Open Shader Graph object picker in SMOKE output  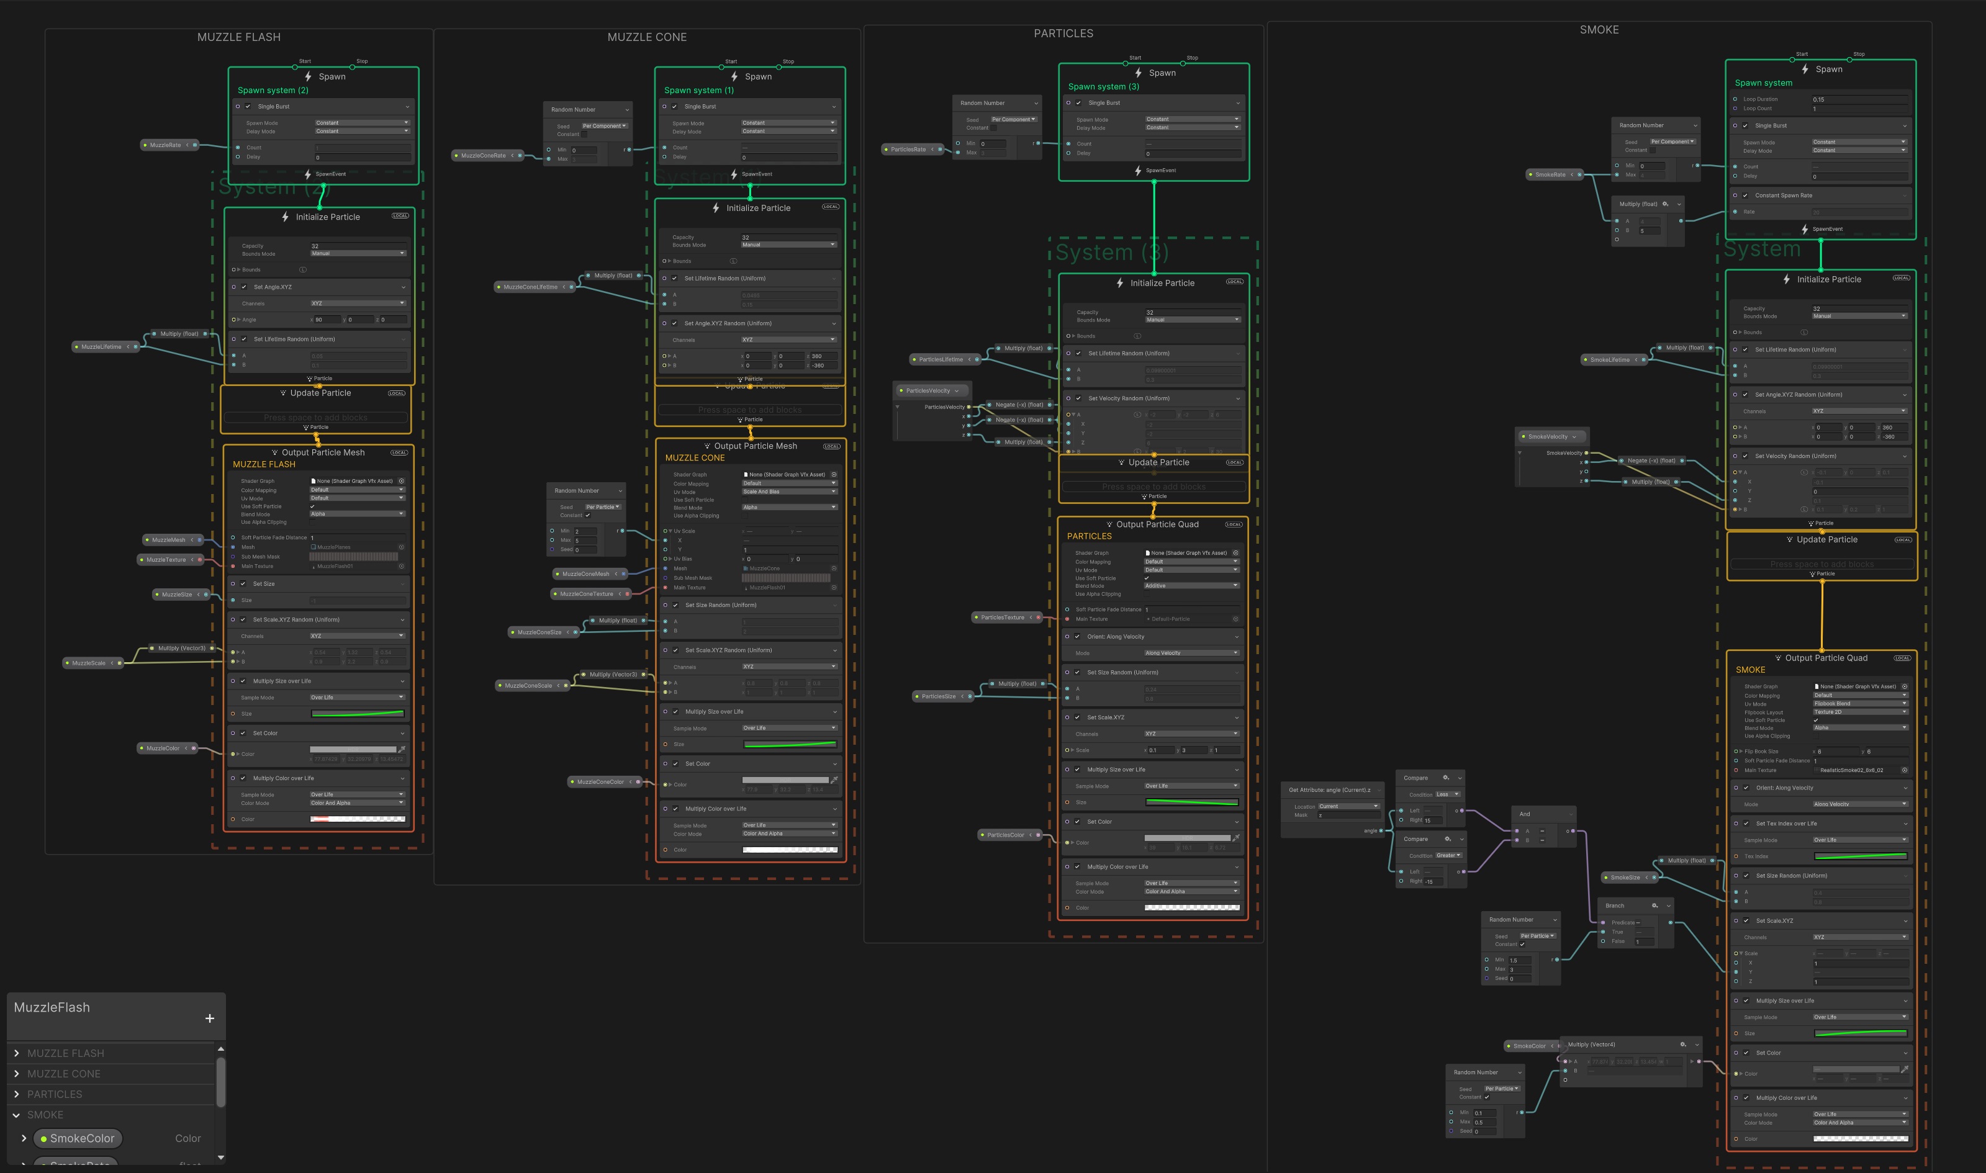1905,686
